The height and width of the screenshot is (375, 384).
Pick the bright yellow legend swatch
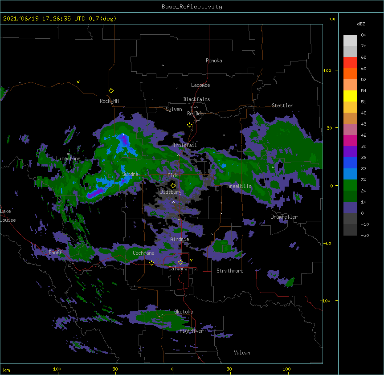coord(350,96)
